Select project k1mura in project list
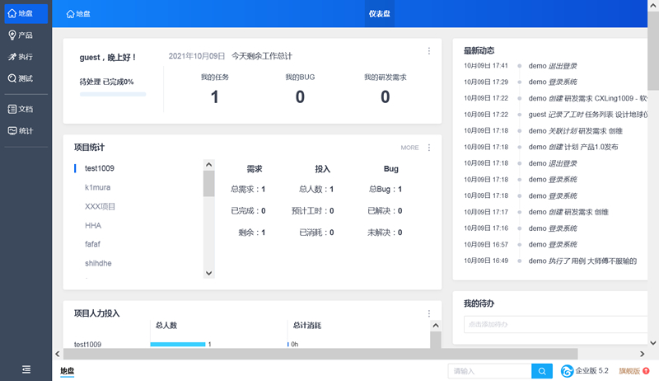659x381 pixels. (x=97, y=187)
